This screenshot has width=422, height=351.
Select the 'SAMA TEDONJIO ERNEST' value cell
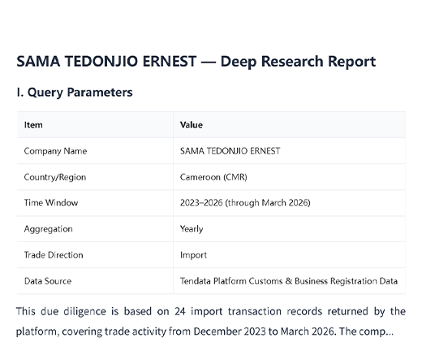pyautogui.click(x=289, y=151)
